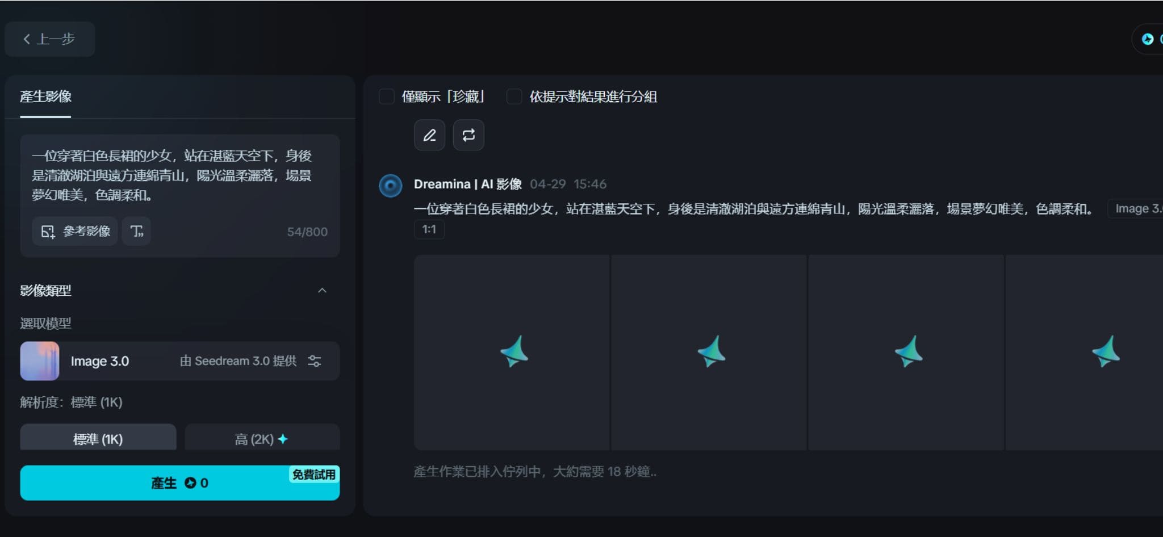
Task: Click the 04-29 15:46 timestamp
Action: (x=568, y=184)
